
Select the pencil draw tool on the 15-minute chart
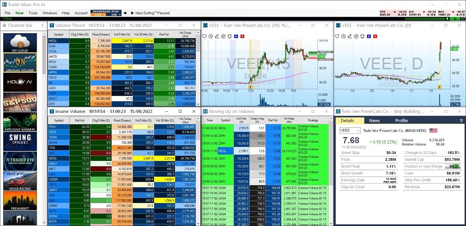coord(217,36)
